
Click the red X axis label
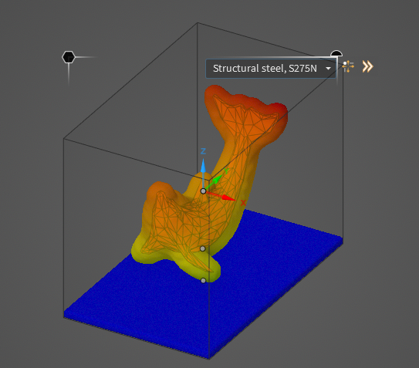(x=243, y=203)
